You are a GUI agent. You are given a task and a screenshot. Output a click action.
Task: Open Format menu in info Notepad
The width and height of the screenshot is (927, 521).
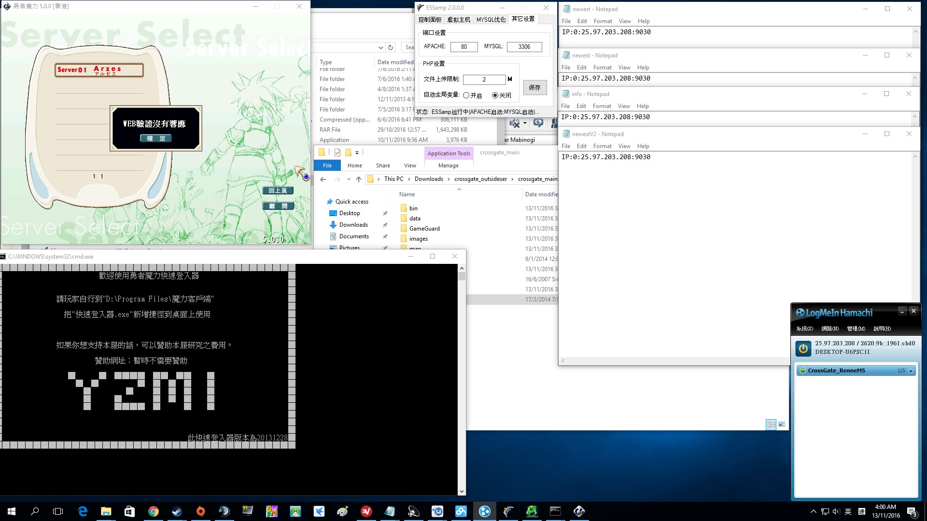(x=602, y=106)
